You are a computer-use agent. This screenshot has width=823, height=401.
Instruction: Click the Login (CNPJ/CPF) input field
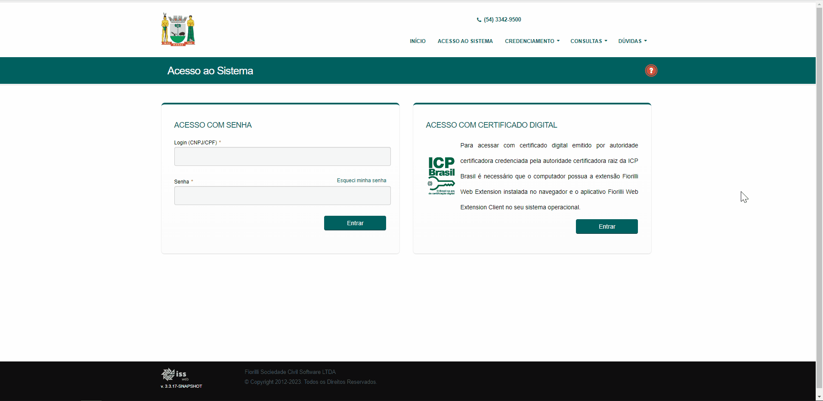(x=282, y=156)
